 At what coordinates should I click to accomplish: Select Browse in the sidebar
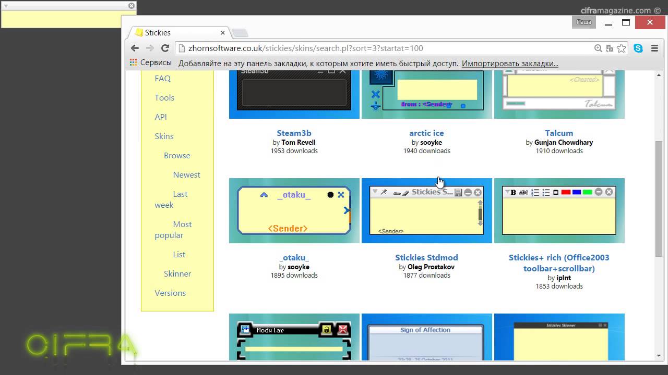[x=177, y=155]
